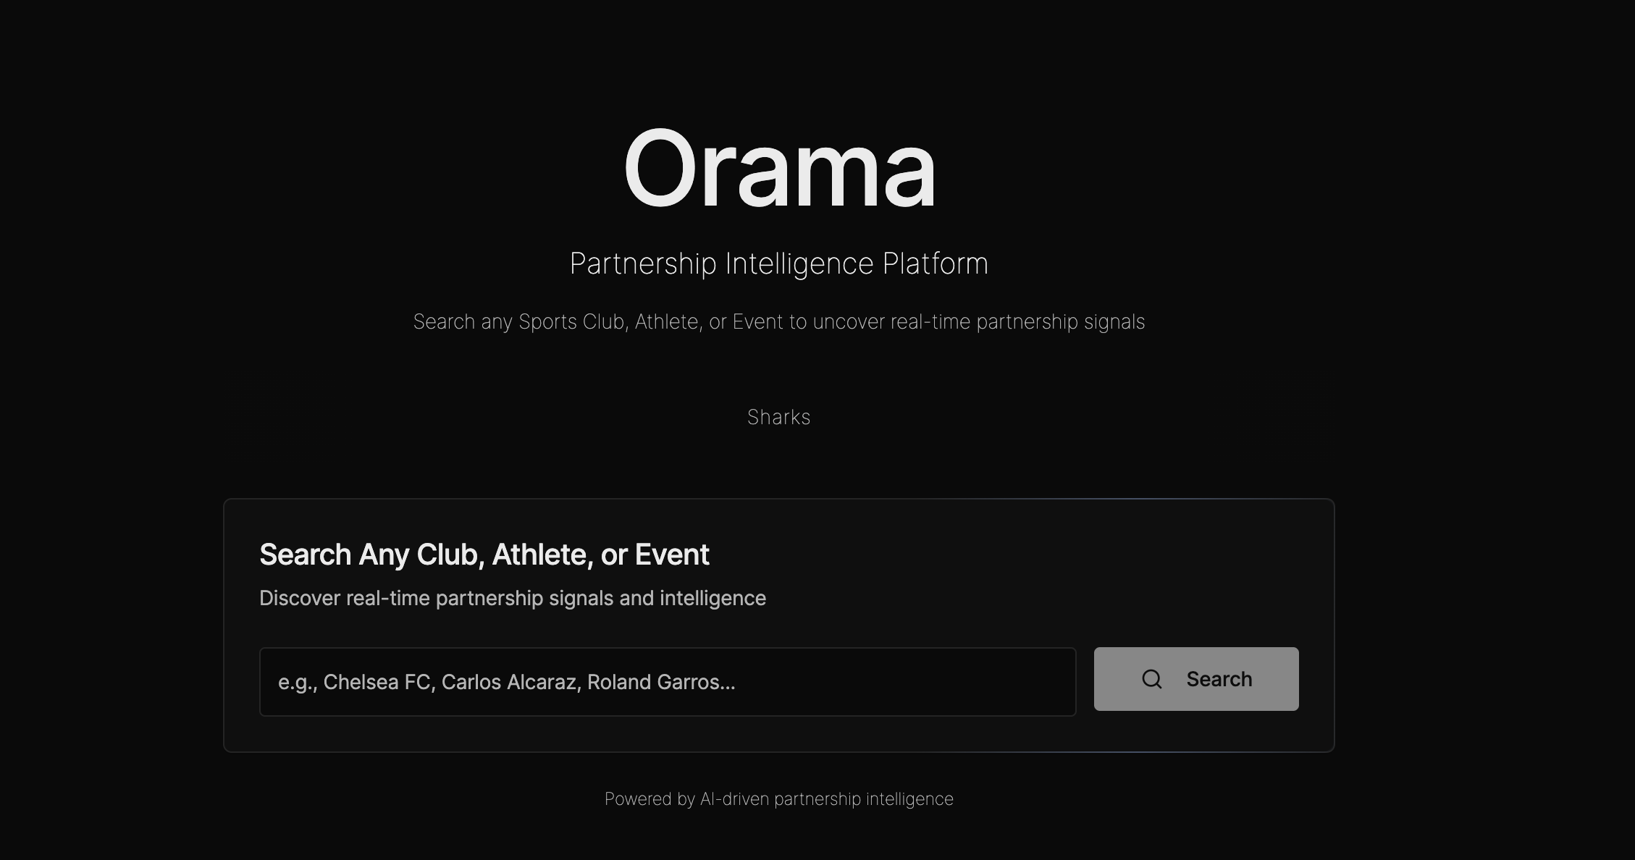Click the large Orama logo title
Screen dimensions: 1635x860
pyautogui.click(x=779, y=169)
